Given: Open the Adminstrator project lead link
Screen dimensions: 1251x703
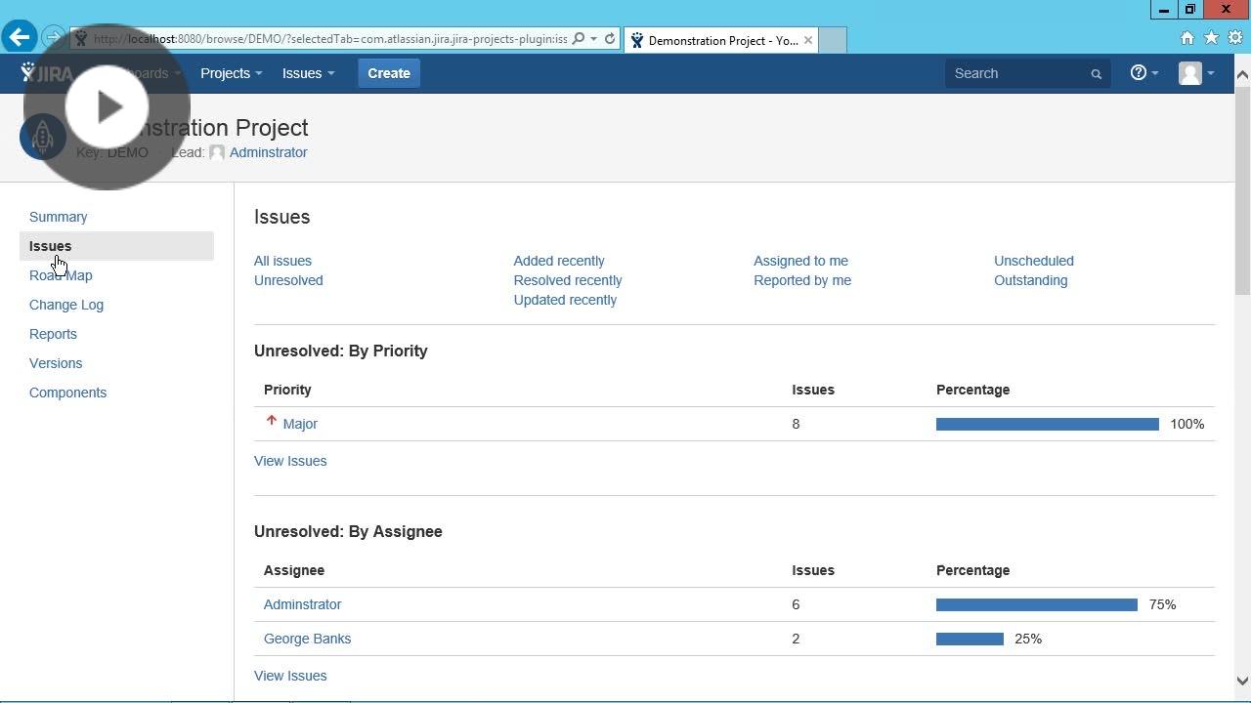Looking at the screenshot, I should 268,152.
